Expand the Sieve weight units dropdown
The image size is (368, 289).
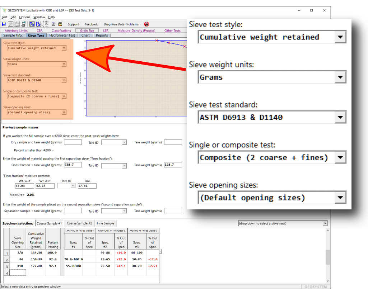[64, 64]
